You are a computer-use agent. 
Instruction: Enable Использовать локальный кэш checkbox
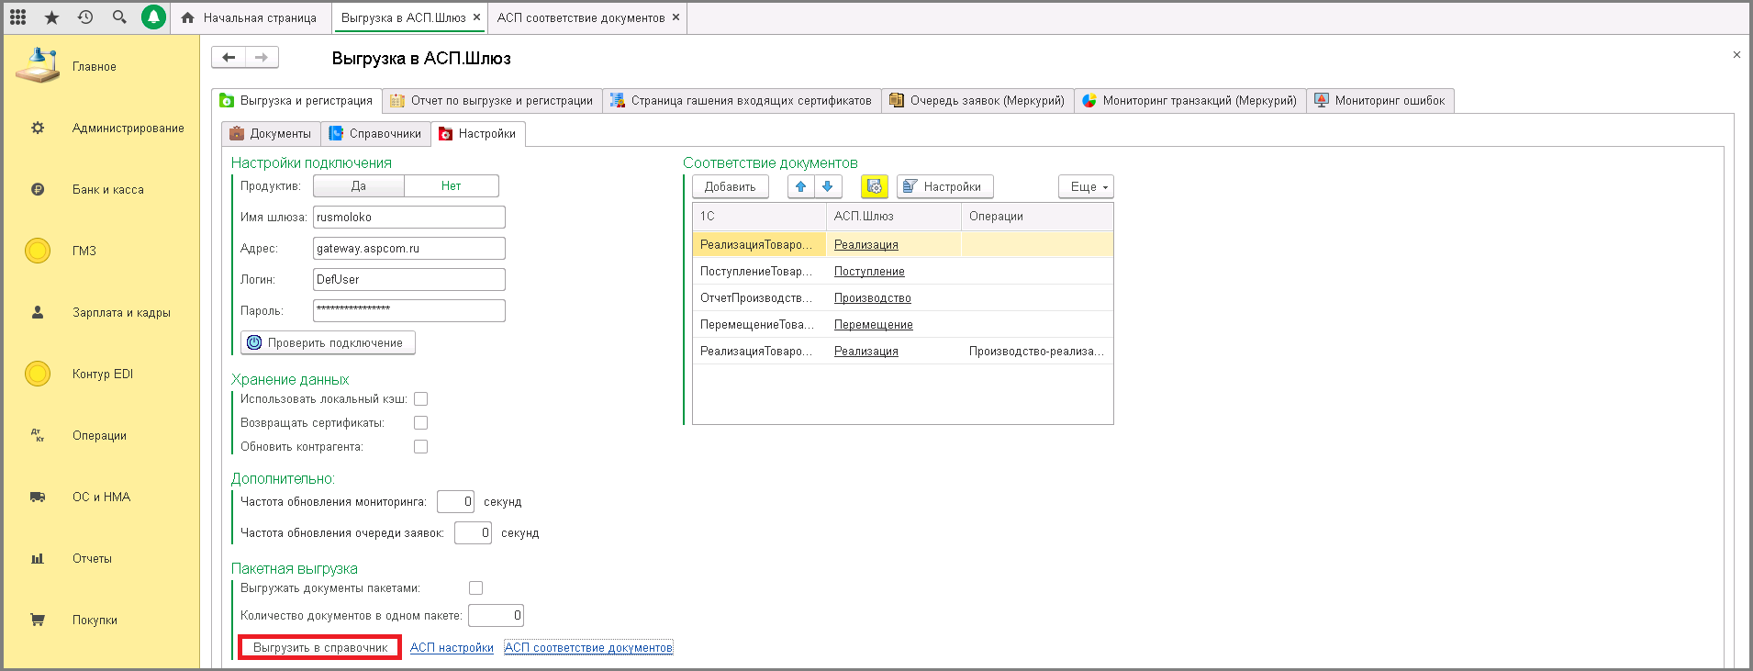coord(421,399)
